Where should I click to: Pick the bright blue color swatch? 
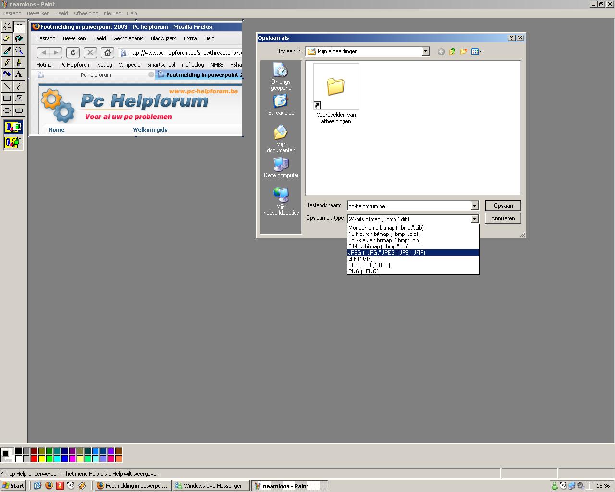[64, 459]
